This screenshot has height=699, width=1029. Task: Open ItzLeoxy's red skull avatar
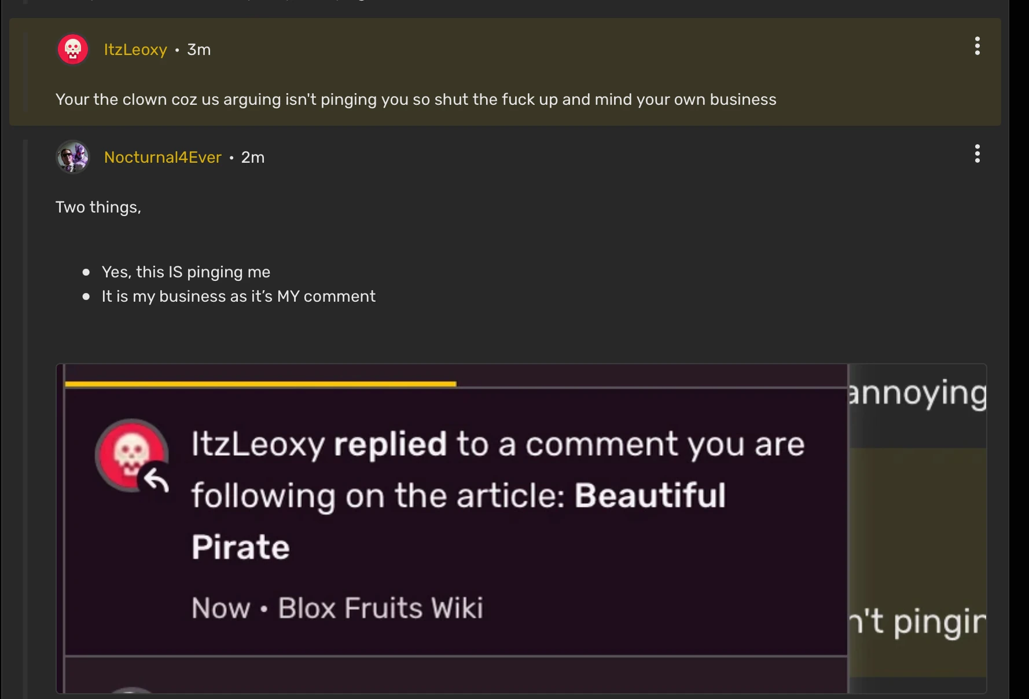73,49
